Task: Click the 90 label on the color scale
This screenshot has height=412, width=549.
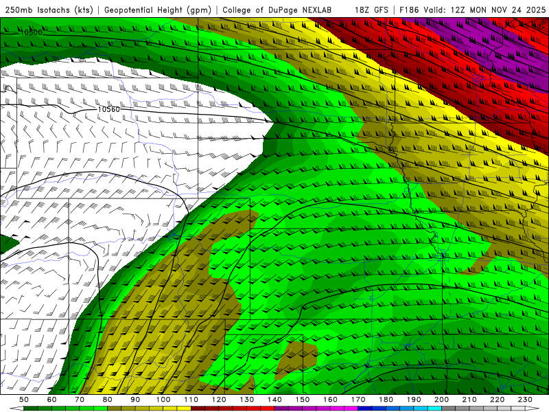Action: tap(135, 400)
